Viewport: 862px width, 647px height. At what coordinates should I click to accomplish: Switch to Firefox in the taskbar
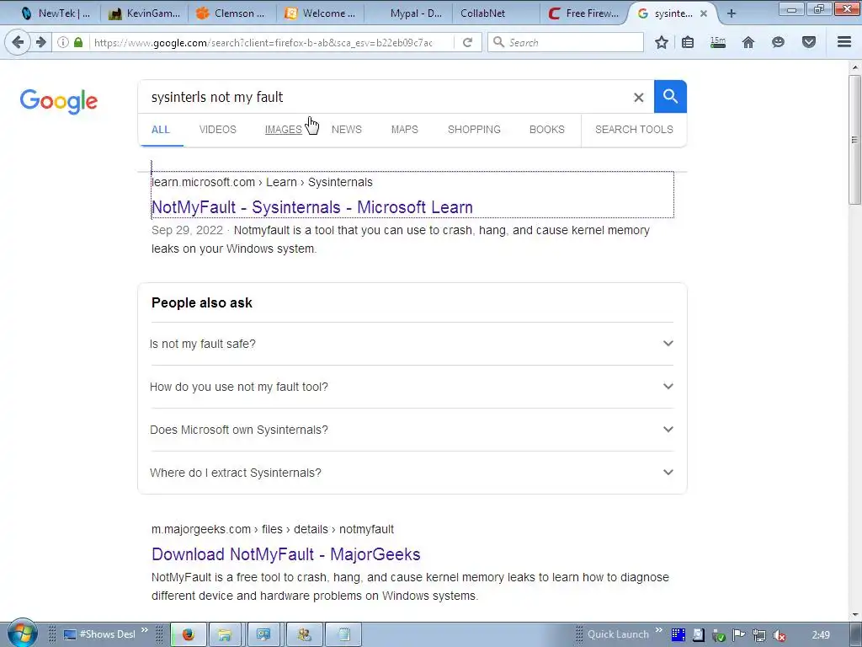pyautogui.click(x=189, y=634)
